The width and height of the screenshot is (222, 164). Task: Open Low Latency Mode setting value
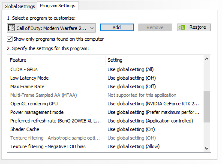point(132,78)
